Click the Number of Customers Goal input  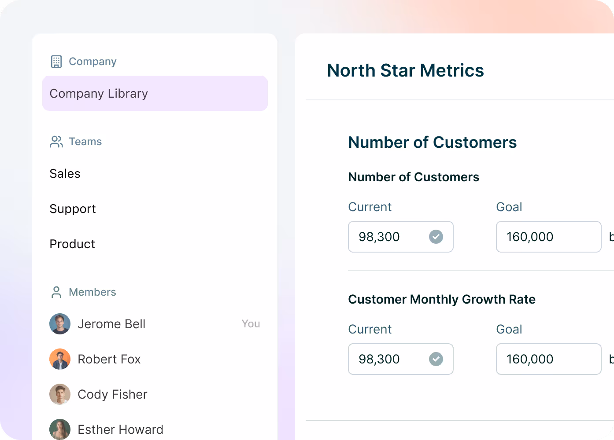point(549,237)
